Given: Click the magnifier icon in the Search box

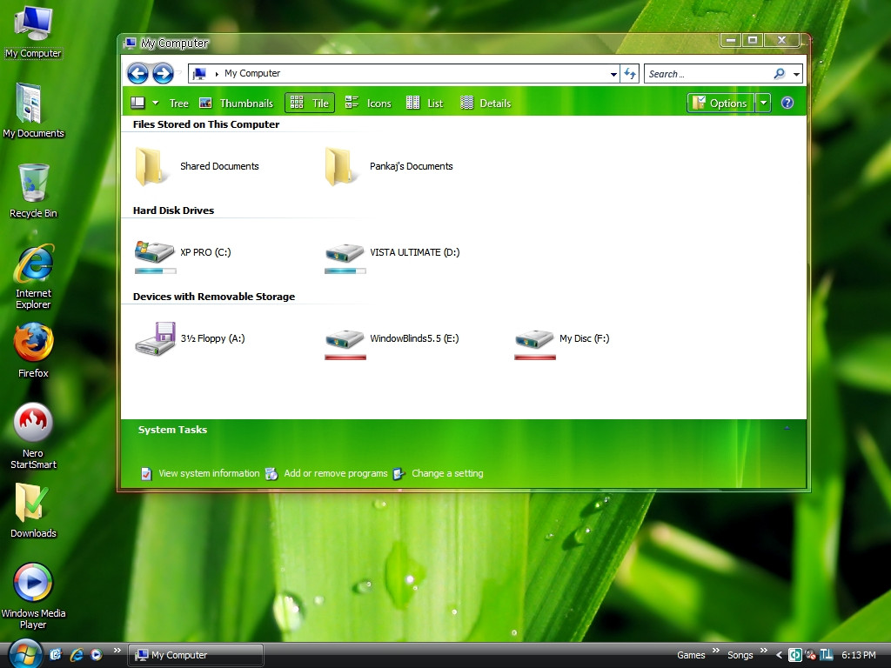Looking at the screenshot, I should pos(780,73).
